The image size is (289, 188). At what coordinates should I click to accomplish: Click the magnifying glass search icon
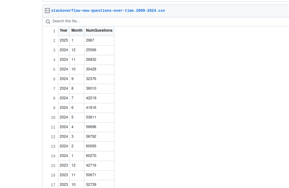click(x=48, y=22)
